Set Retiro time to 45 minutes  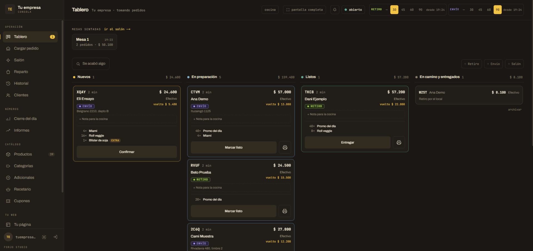coord(403,10)
